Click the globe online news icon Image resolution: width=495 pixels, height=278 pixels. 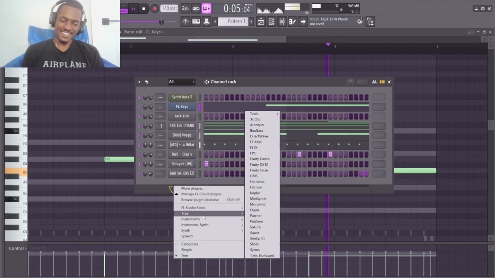point(360,21)
